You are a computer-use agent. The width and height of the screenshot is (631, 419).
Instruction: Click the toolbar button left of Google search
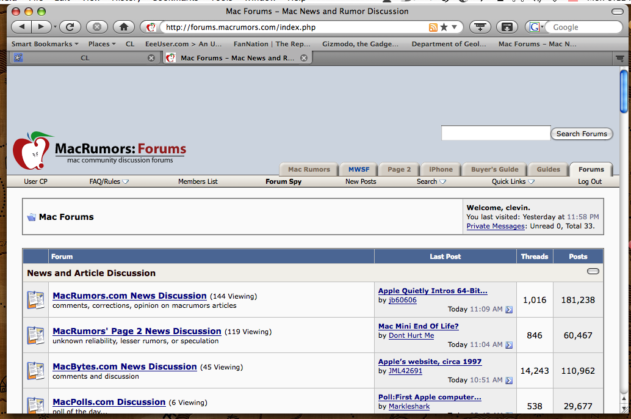[x=507, y=27]
